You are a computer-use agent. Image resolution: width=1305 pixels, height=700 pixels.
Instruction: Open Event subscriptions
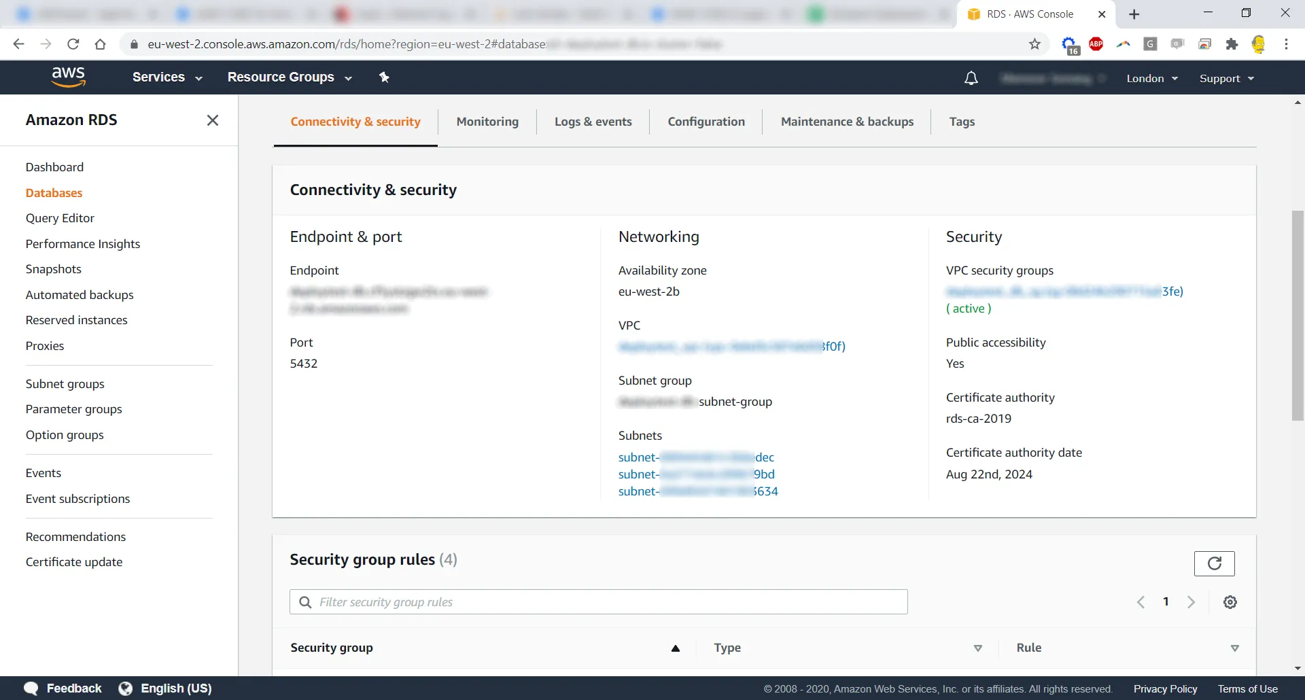coord(77,499)
